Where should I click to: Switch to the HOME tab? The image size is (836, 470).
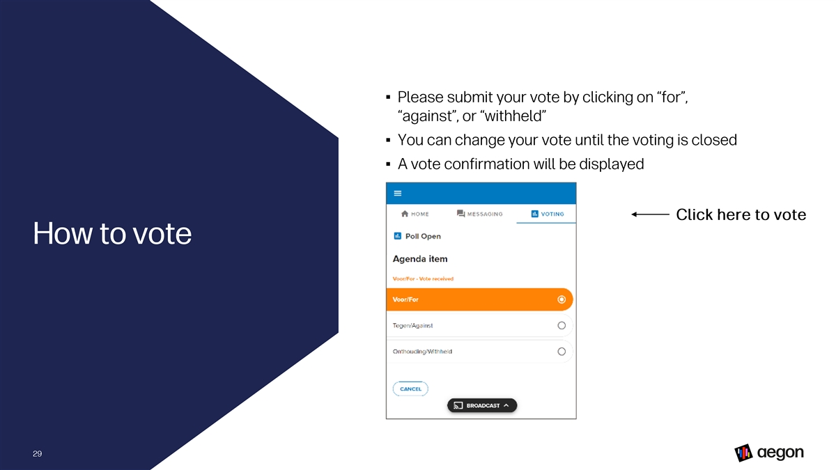coord(415,214)
